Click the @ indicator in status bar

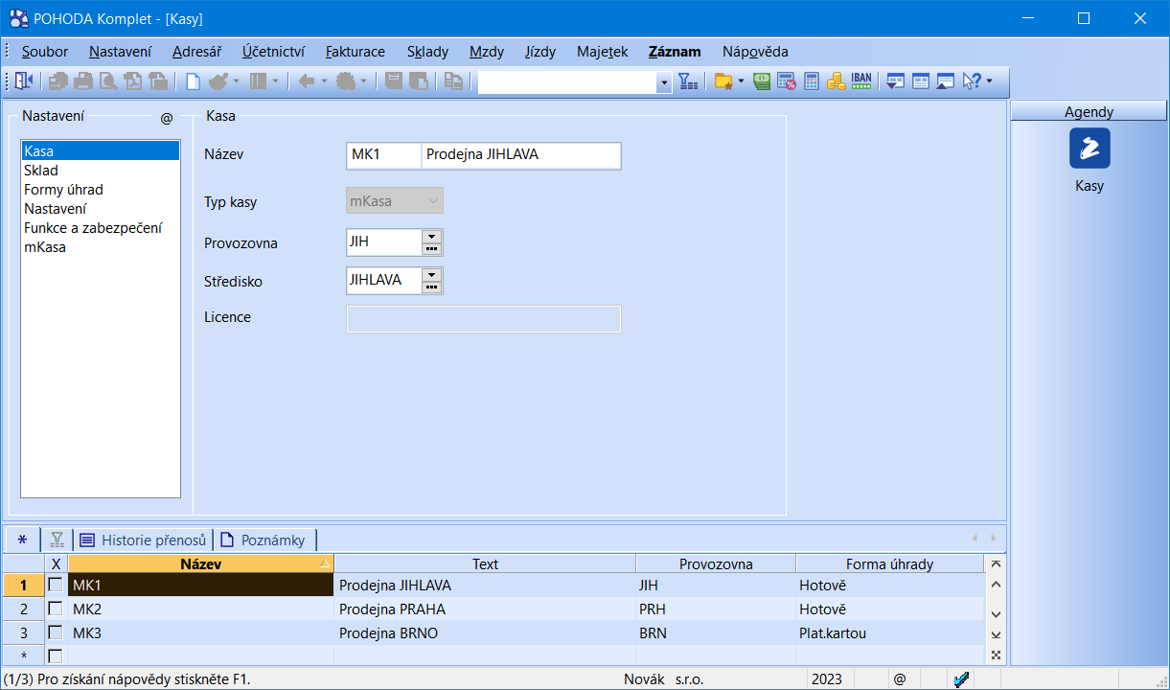point(900,679)
